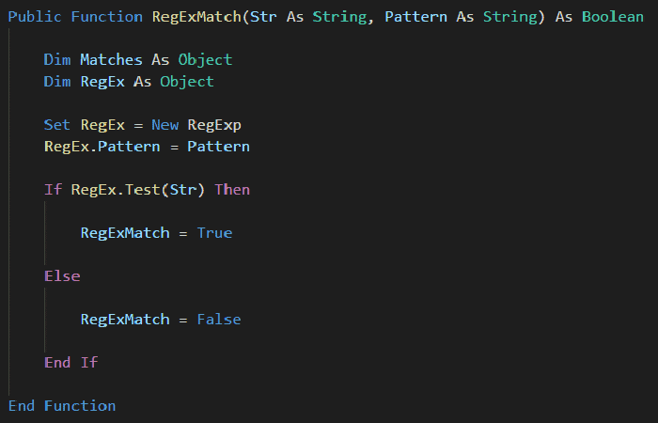
Task: Click the Matches variable declaration
Action: (x=111, y=59)
